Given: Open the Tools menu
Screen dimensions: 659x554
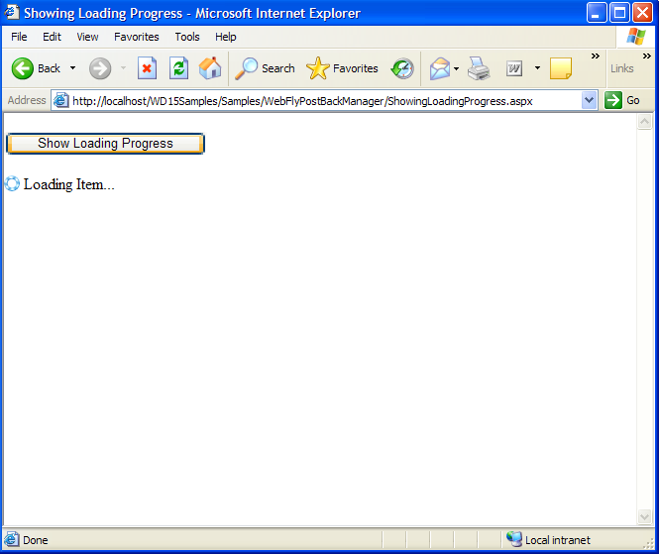Looking at the screenshot, I should click(x=187, y=37).
